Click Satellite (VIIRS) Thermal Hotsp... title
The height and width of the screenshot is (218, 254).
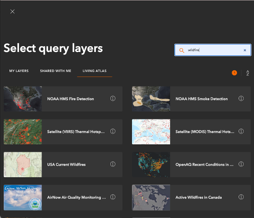coord(76,131)
